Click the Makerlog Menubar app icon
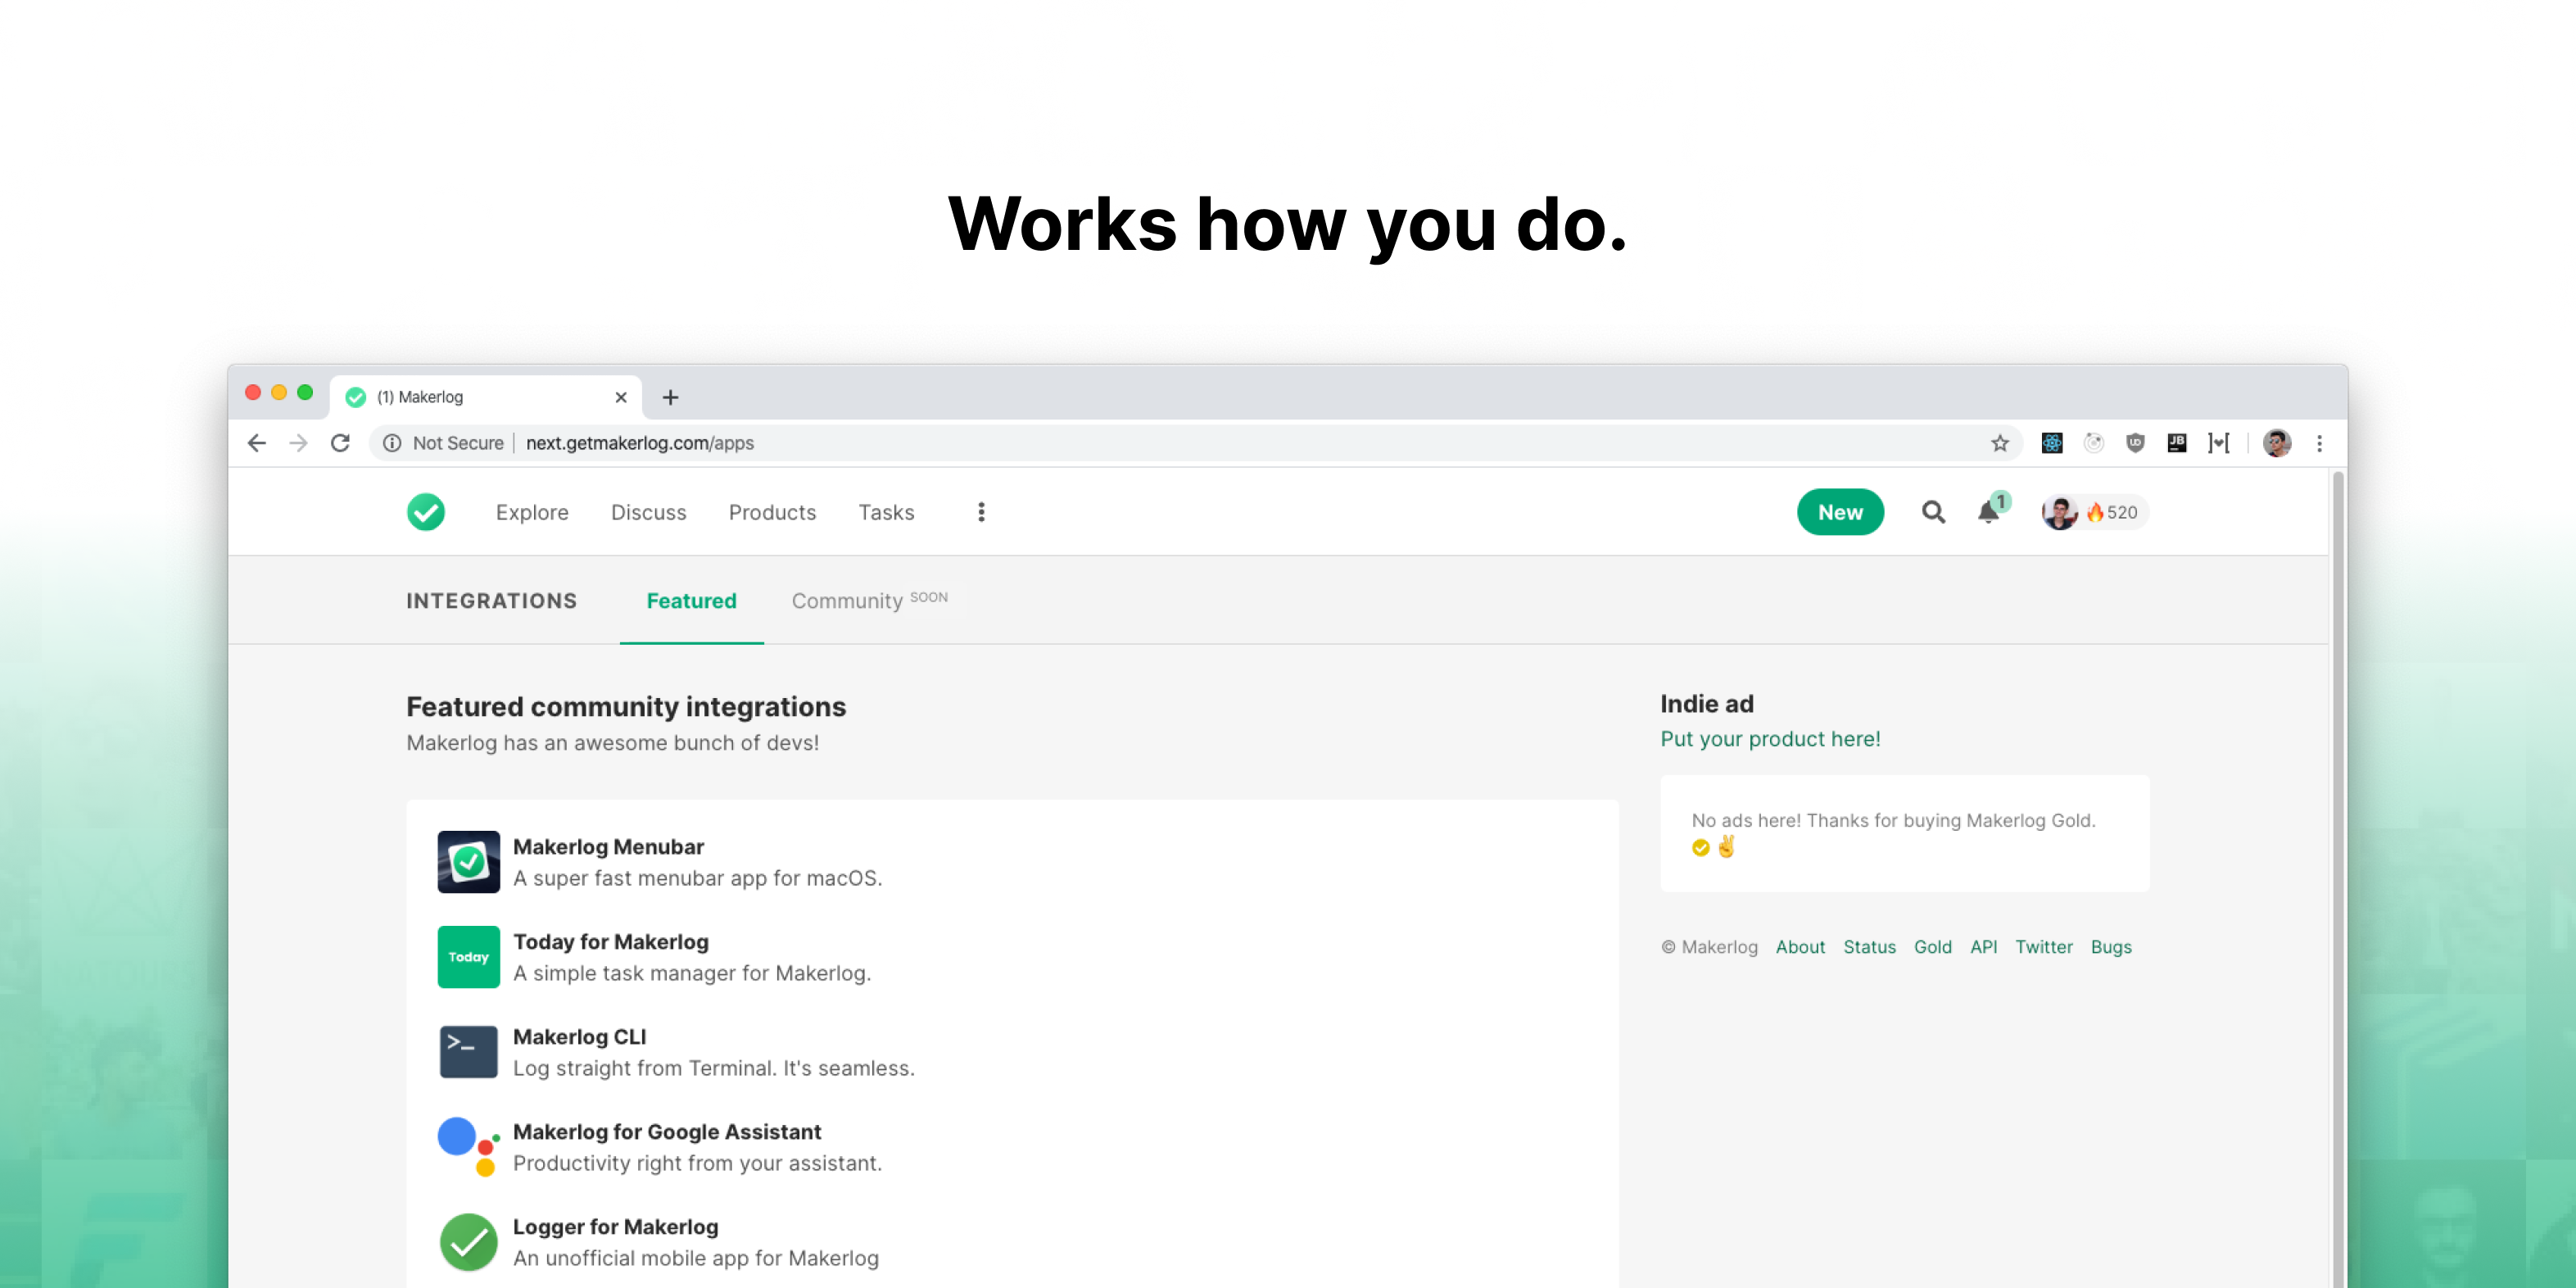Screen dimensions: 2576x1288 pyautogui.click(x=468, y=861)
